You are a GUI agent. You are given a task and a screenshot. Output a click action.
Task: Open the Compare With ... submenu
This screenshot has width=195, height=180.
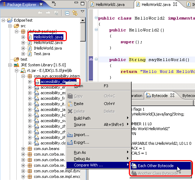[99, 165]
